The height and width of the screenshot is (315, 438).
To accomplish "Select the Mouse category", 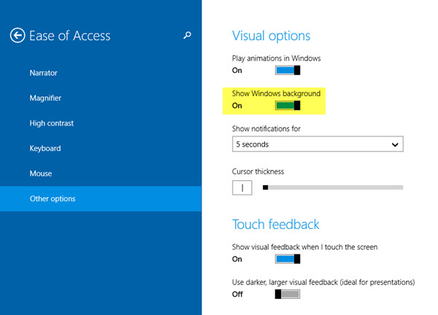I will coord(41,174).
